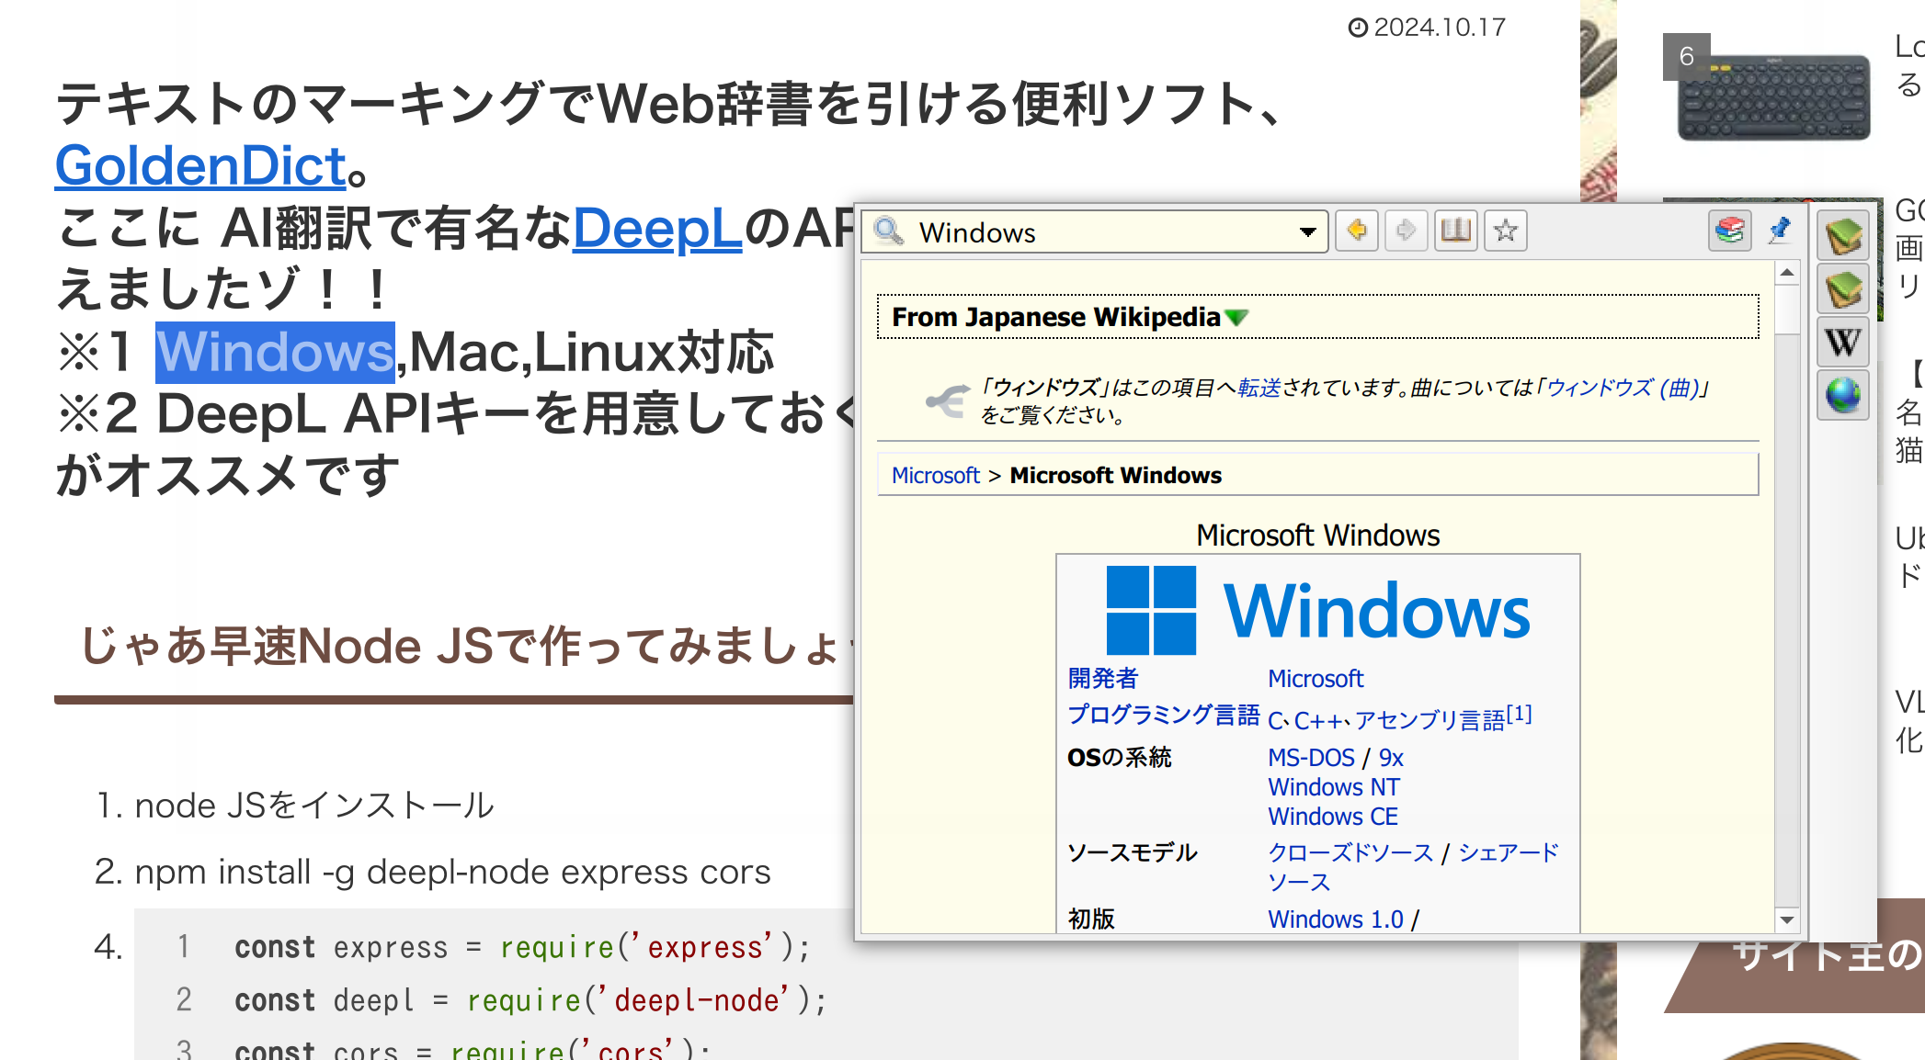1925x1060 pixels.
Task: Go back with the left arrow button
Action: (x=1357, y=231)
